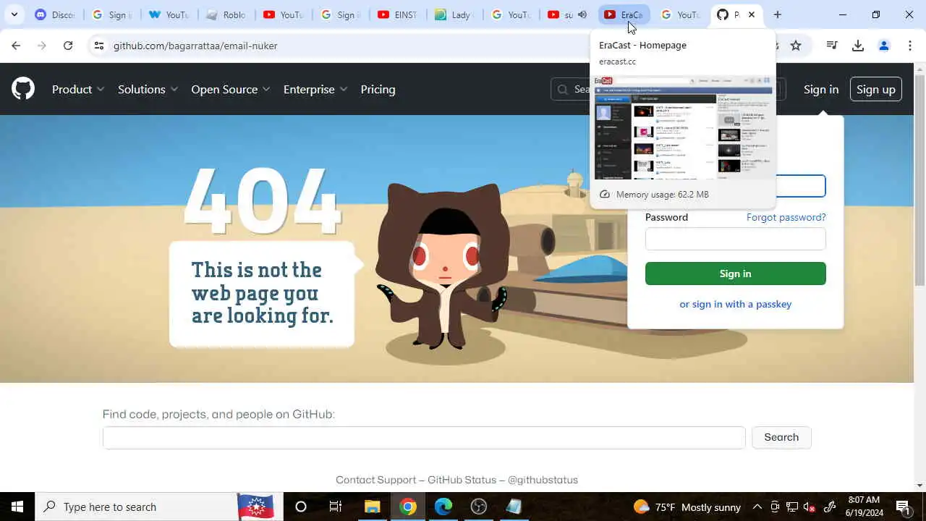Switch to the Discord tab

tap(55, 14)
